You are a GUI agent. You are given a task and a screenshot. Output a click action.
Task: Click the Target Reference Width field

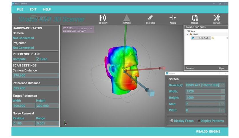pyautogui.click(x=24, y=106)
